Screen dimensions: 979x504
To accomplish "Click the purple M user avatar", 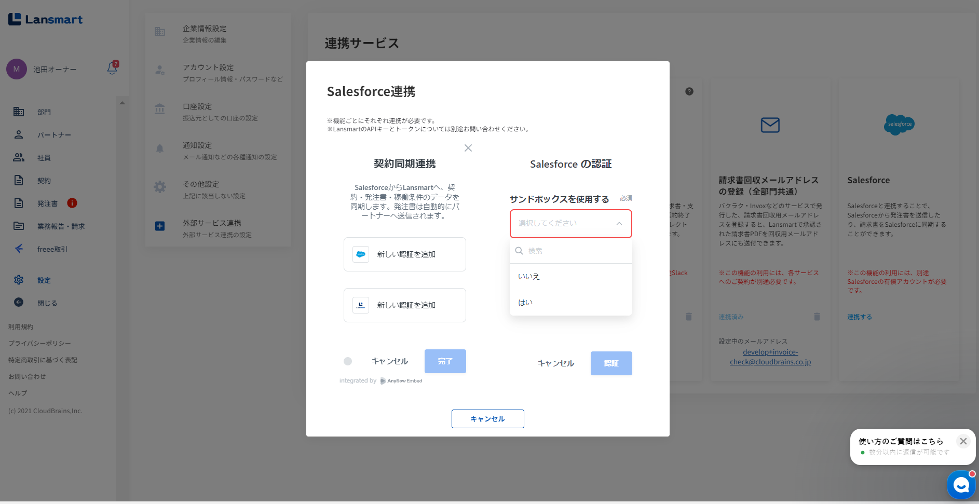I will [x=17, y=69].
